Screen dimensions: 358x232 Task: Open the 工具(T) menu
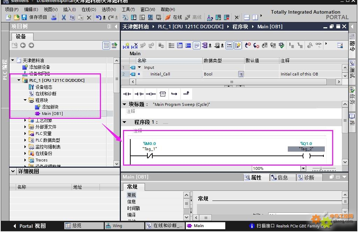coord(128,9)
